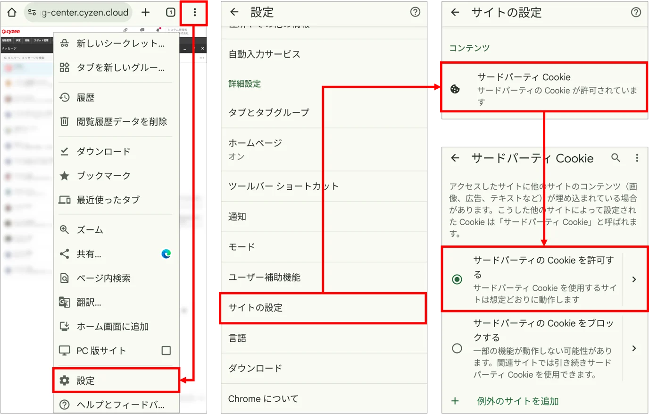Image resolution: width=649 pixels, height=414 pixels.
Task: Select サードパーティの Cookie をブロックする radio
Action: pos(457,348)
